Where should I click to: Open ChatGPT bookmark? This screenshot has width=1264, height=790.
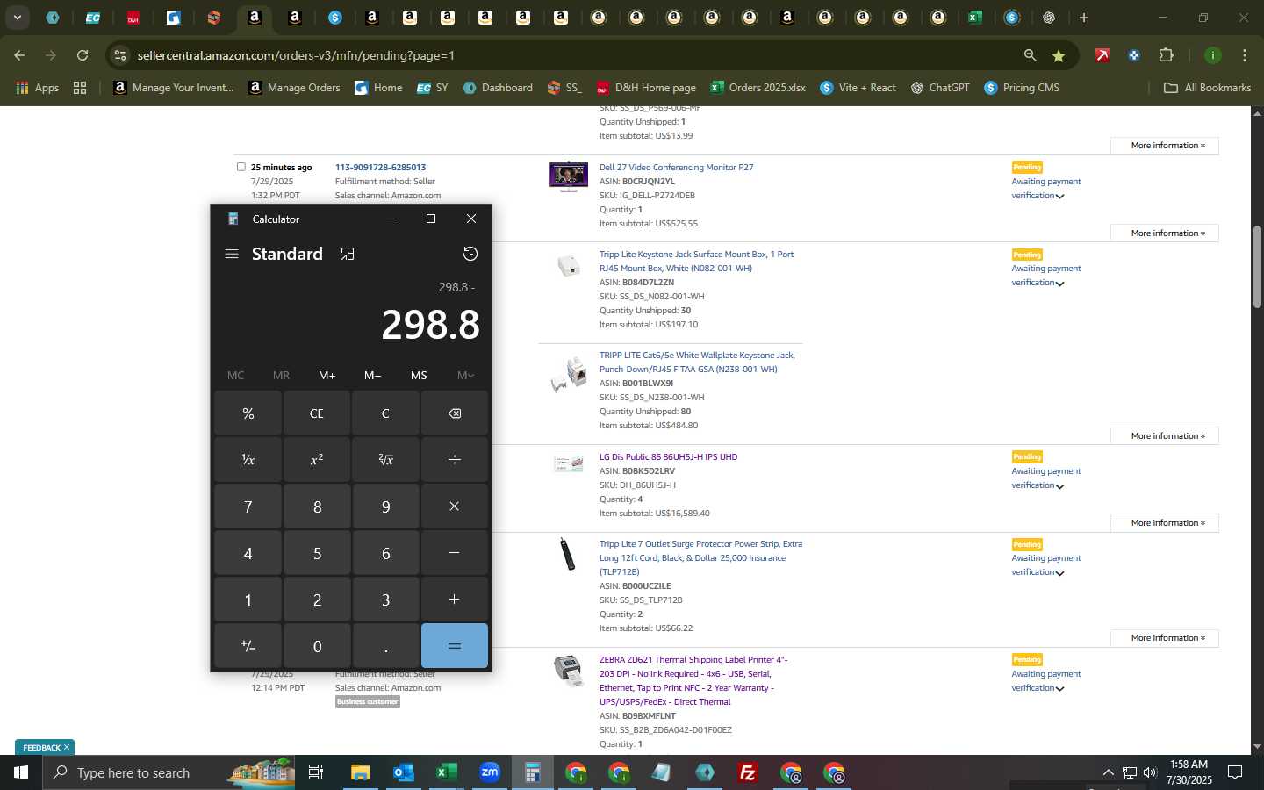tap(940, 87)
